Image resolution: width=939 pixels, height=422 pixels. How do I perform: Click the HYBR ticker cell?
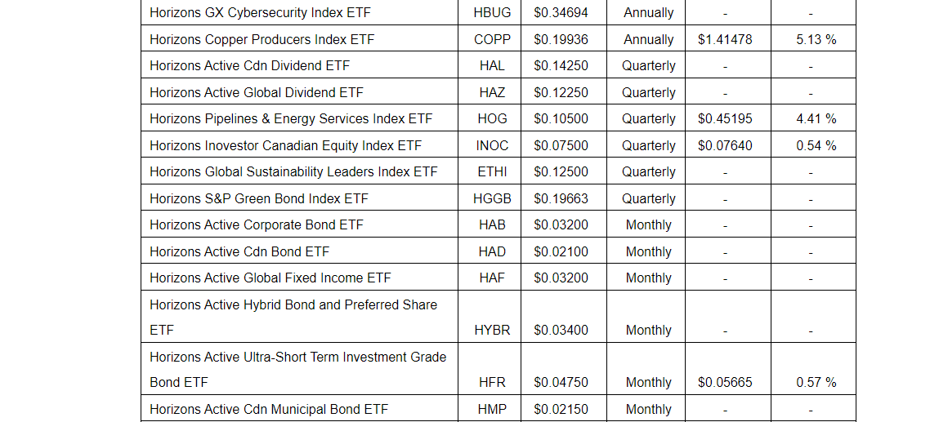(x=492, y=331)
